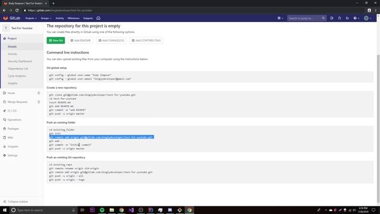Click the GitLab fox logo
Viewport: 380px width, 214px height.
[5, 18]
